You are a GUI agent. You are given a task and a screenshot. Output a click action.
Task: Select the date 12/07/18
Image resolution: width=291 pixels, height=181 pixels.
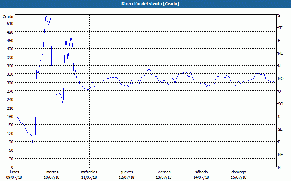point(127,178)
